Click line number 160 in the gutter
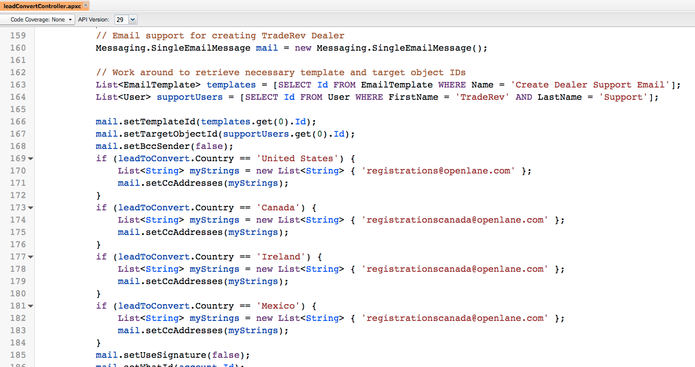 (18, 48)
